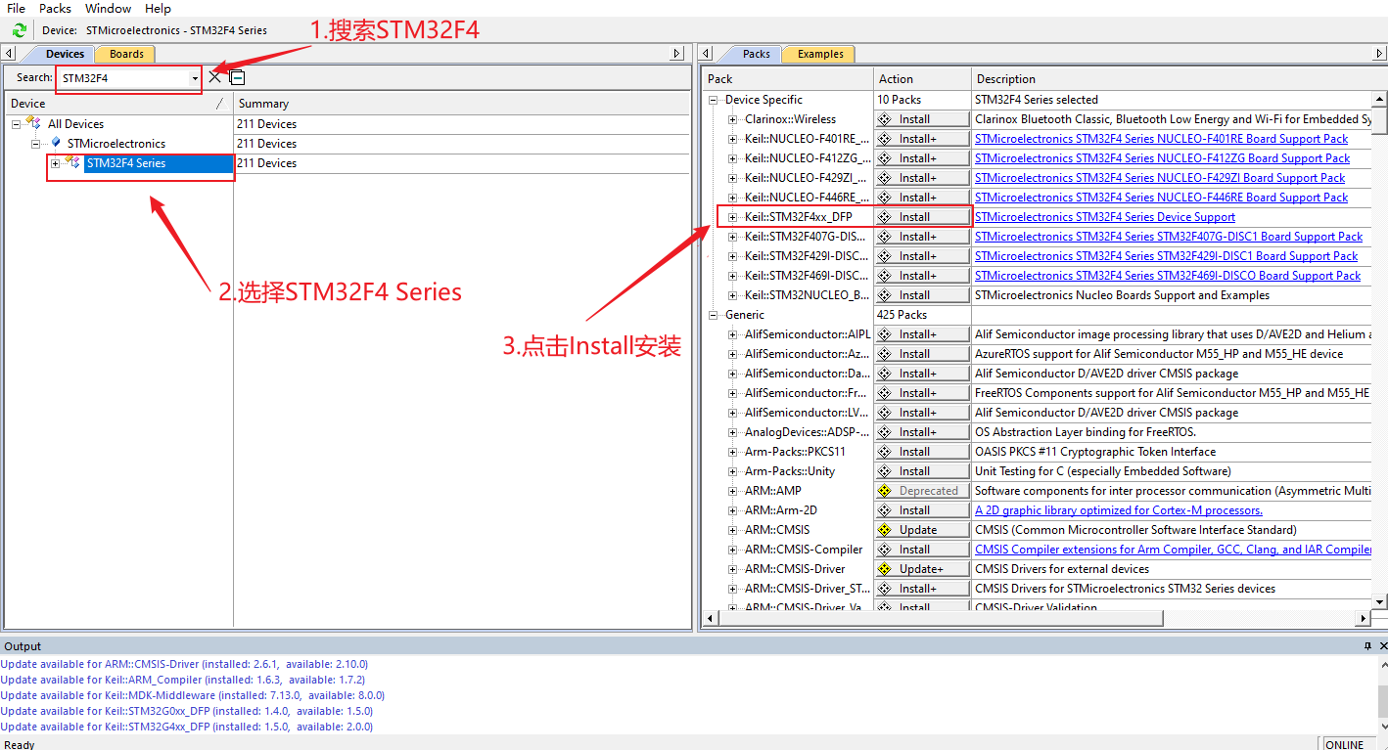
Task: Select the Keil::NUCLEO-F446RE pack row name
Action: [807, 198]
